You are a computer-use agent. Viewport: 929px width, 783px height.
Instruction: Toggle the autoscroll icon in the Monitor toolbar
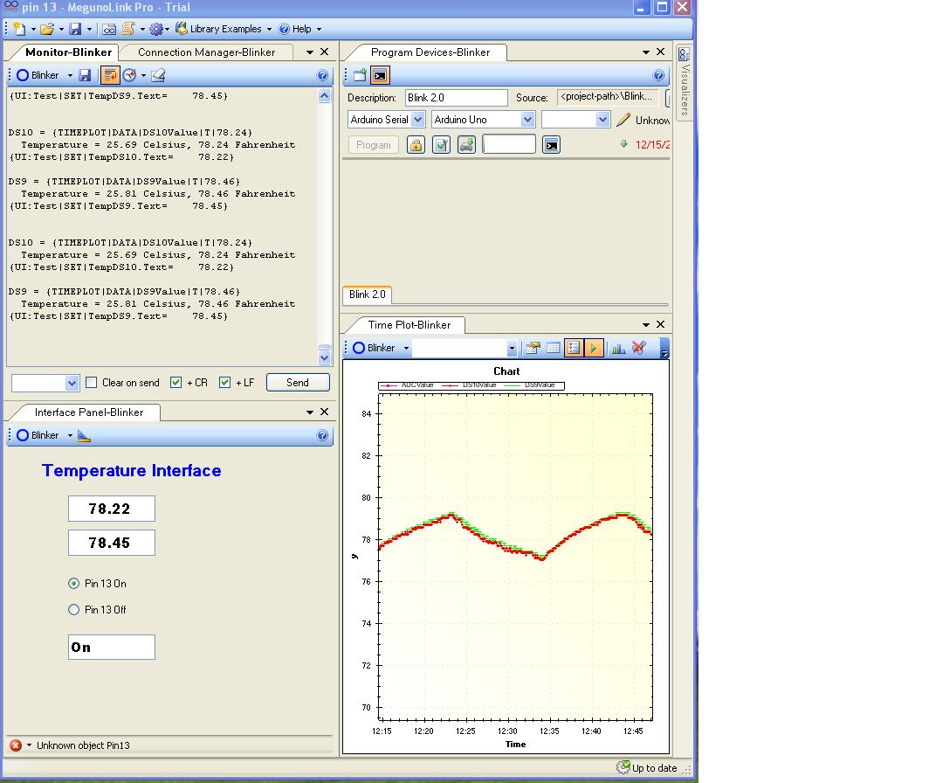pos(109,75)
